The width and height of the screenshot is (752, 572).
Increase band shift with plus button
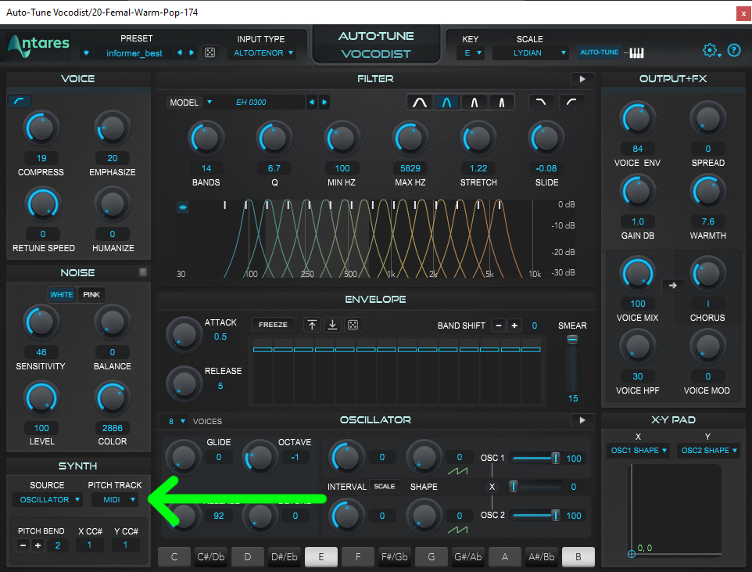(514, 326)
